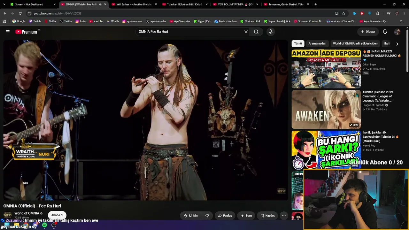Click the Oluştur create button
This screenshot has width=409, height=230.
[x=368, y=32]
